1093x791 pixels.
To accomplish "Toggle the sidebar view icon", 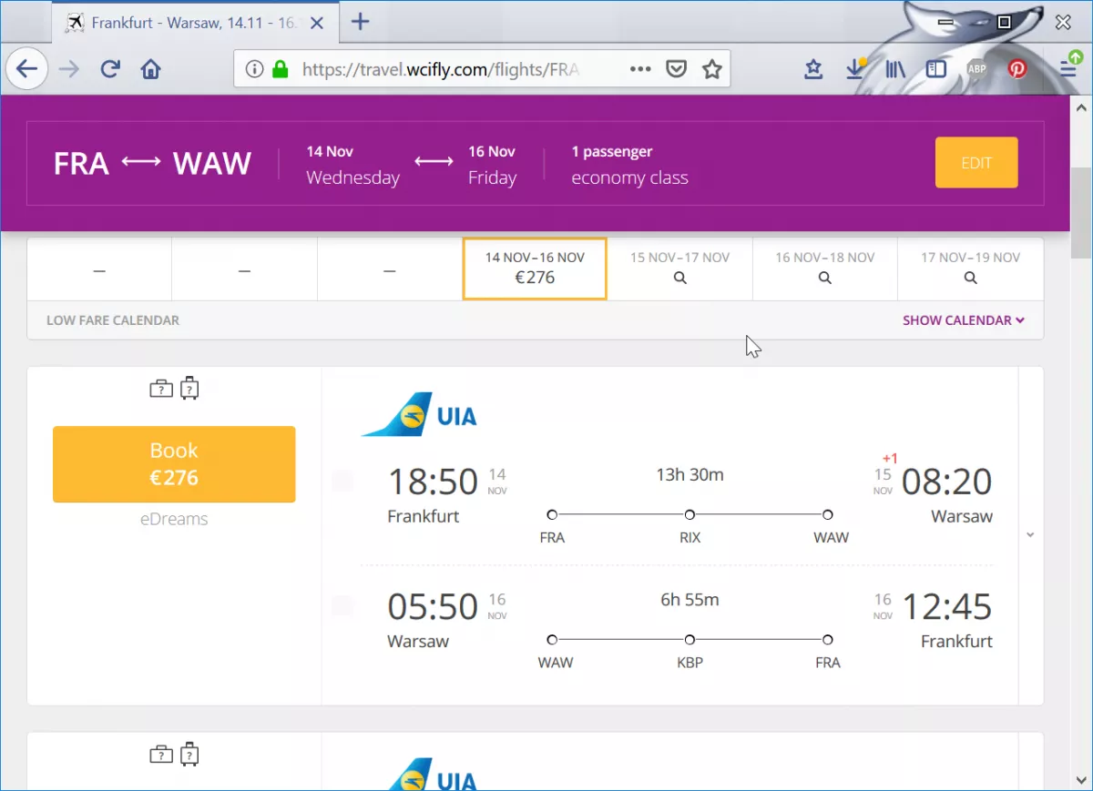I will 935,69.
